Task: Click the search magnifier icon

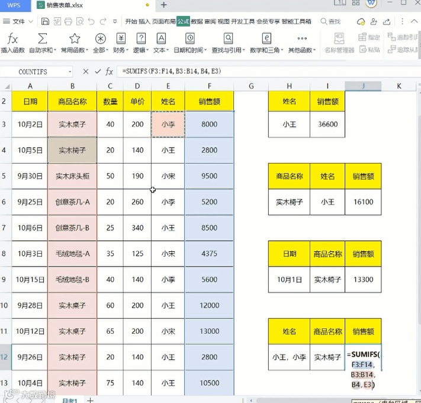Action: (324, 21)
